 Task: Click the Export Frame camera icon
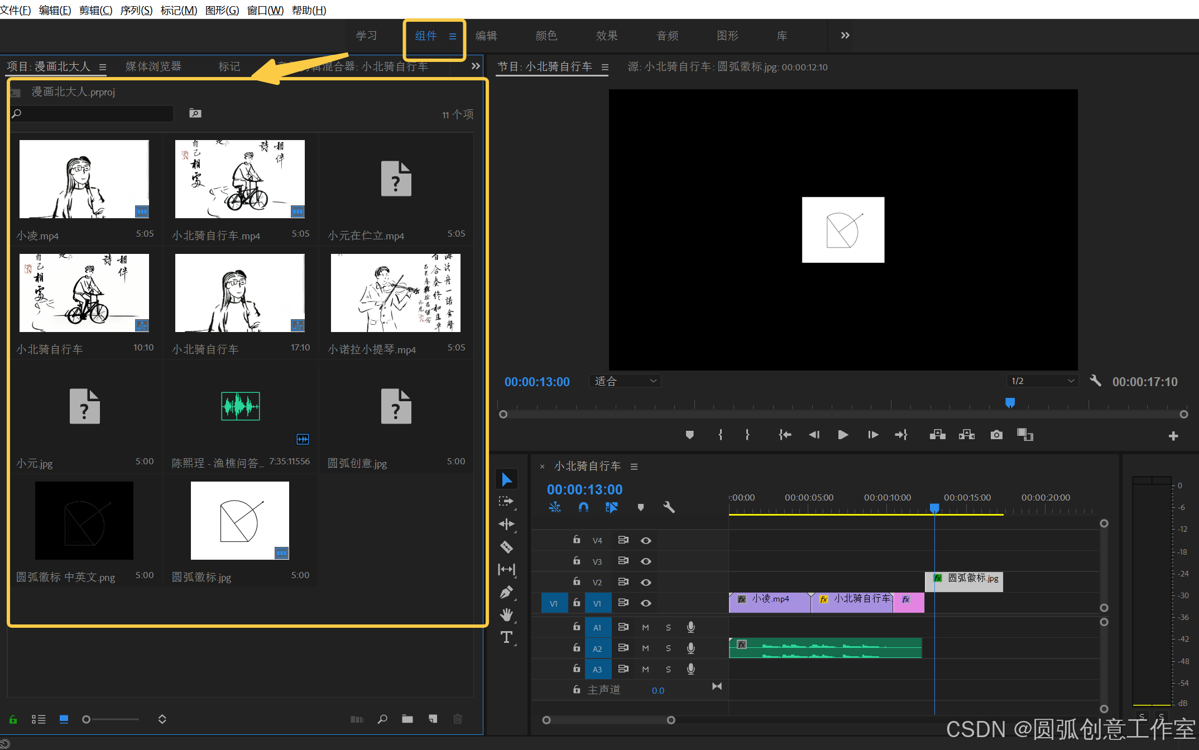996,435
